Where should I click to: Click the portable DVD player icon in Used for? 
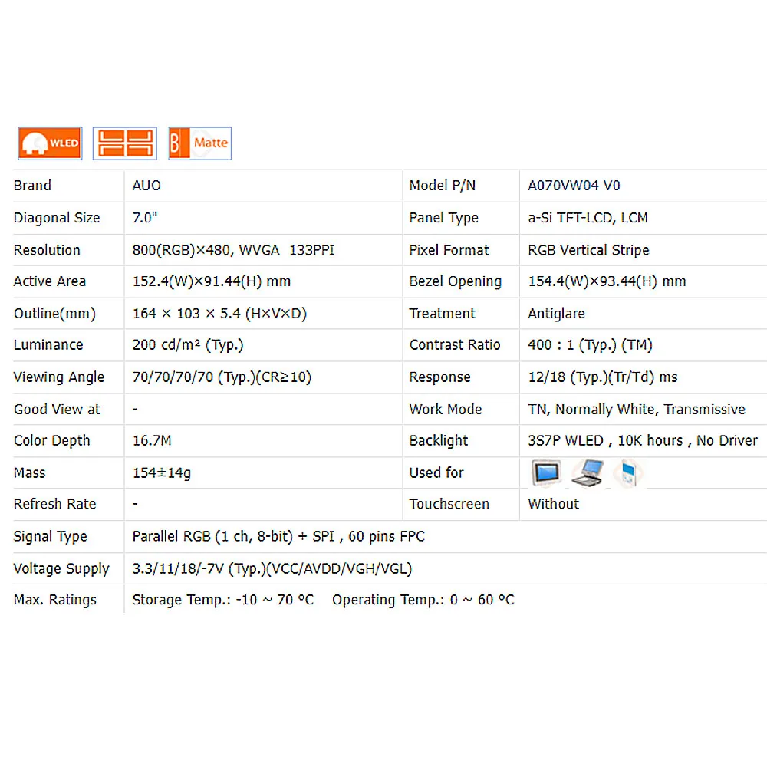click(588, 473)
